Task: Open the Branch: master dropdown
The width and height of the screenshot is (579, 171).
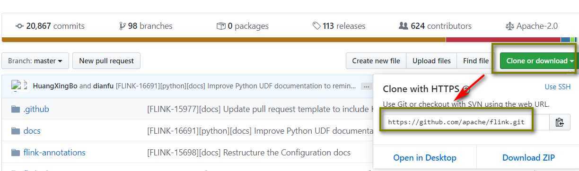Action: click(35, 61)
